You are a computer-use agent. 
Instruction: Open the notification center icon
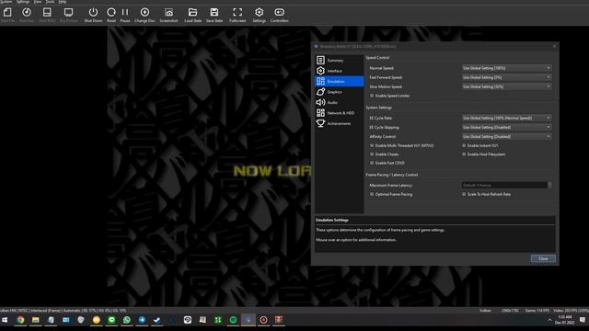click(583, 320)
